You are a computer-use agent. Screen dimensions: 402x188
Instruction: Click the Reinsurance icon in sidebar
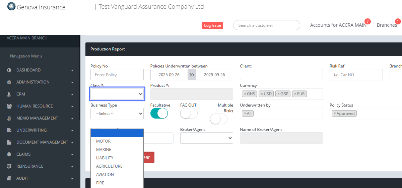tap(9, 166)
